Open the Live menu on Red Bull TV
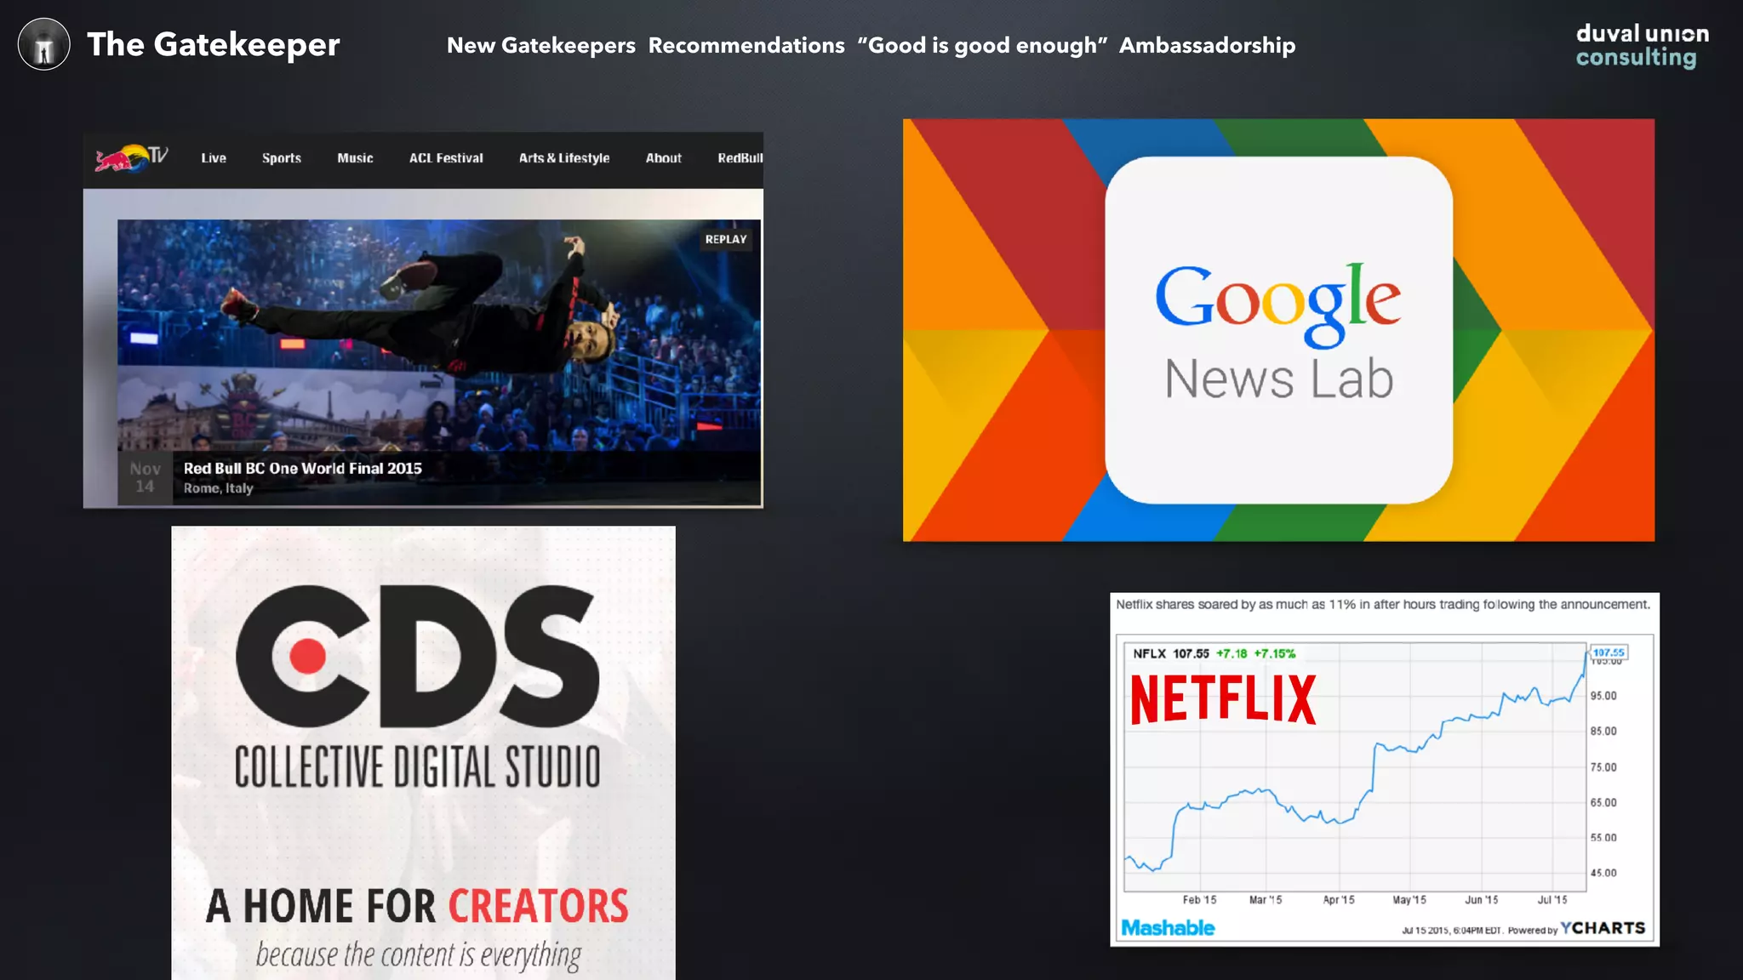Screen dimensions: 1743x980 (x=214, y=158)
